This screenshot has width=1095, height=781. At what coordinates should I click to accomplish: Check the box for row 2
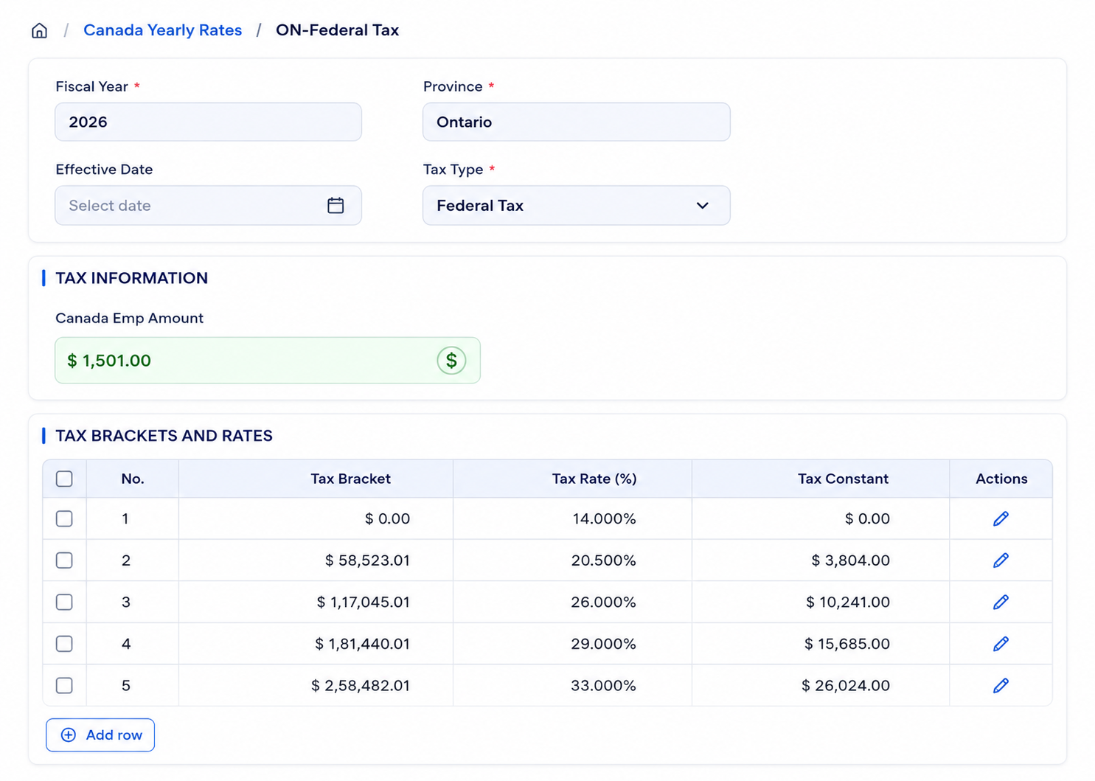[64, 560]
